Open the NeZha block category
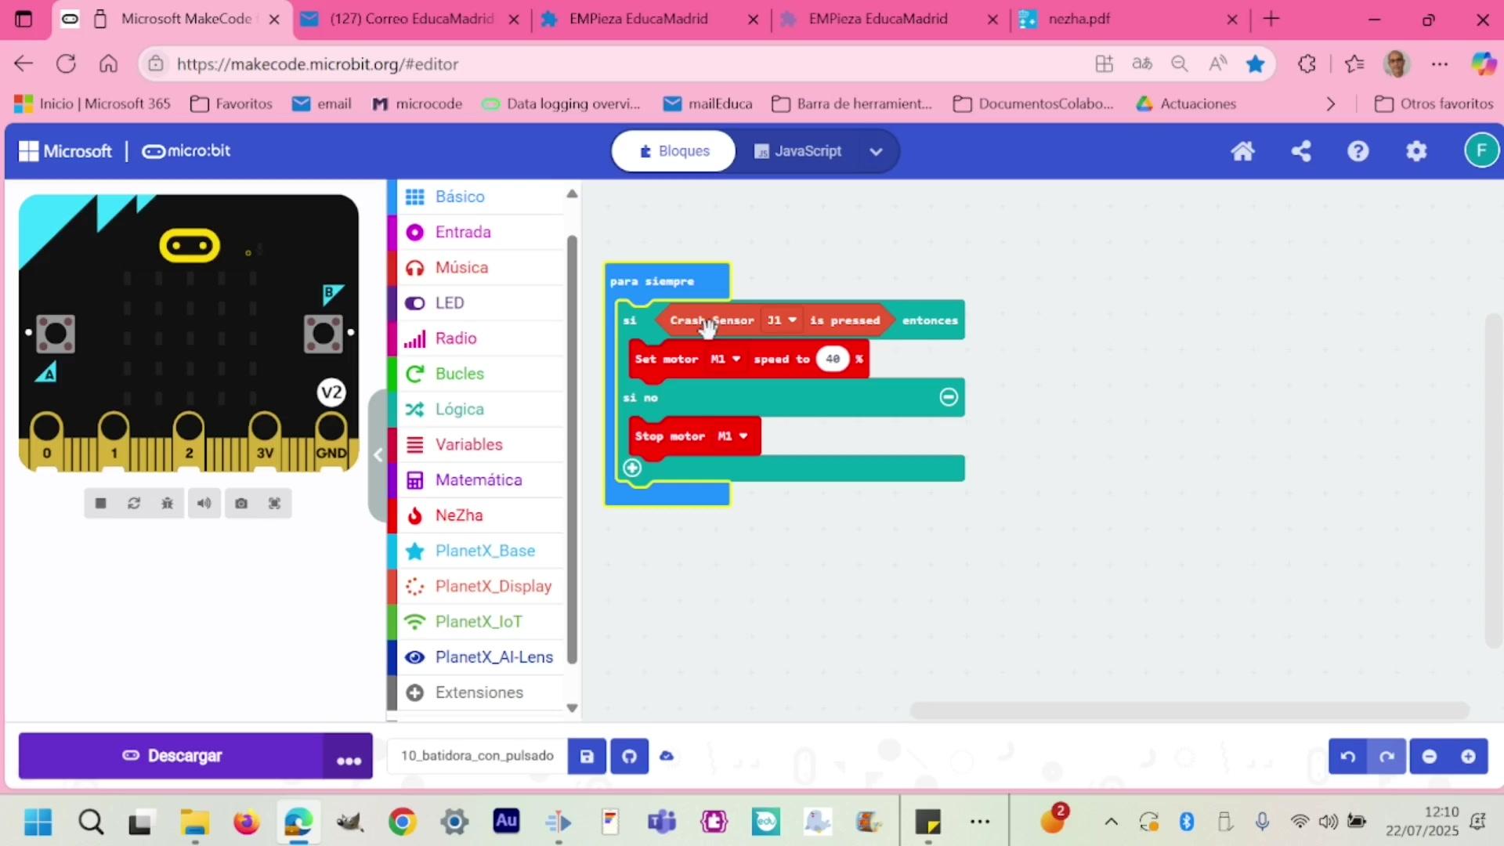 459,515
